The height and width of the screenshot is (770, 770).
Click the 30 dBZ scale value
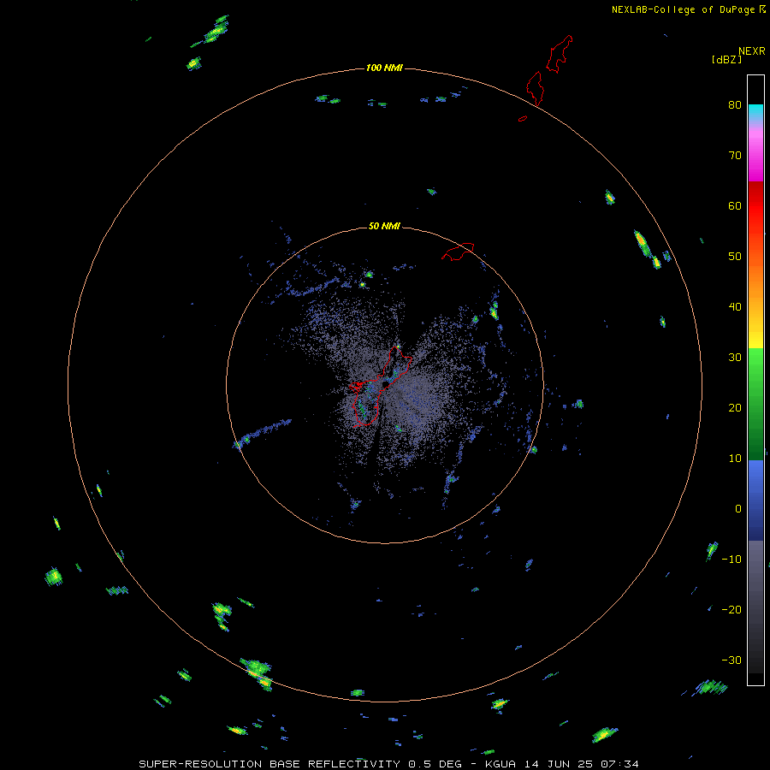coord(735,357)
